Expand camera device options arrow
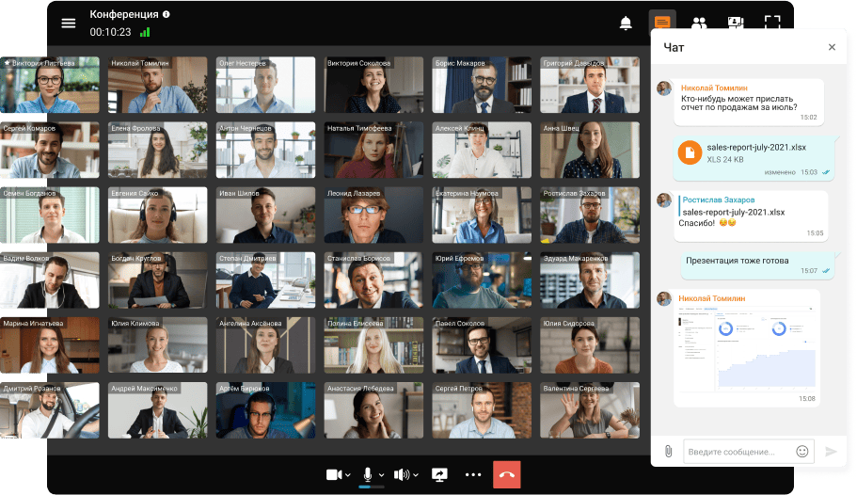 (x=348, y=475)
